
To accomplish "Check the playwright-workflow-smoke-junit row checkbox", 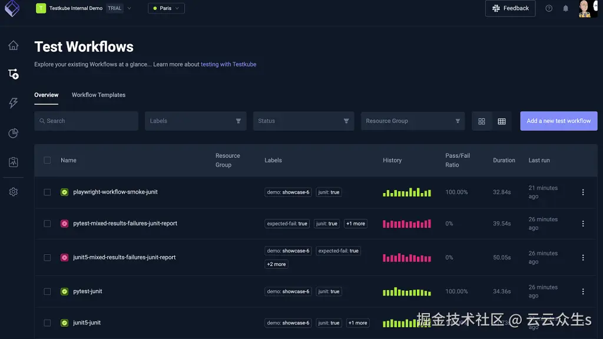I will click(47, 192).
